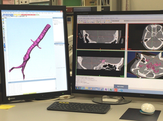Select the yellow Measure Analyze toolbar tab
The width and height of the screenshot is (163, 121).
(x=17, y=15)
